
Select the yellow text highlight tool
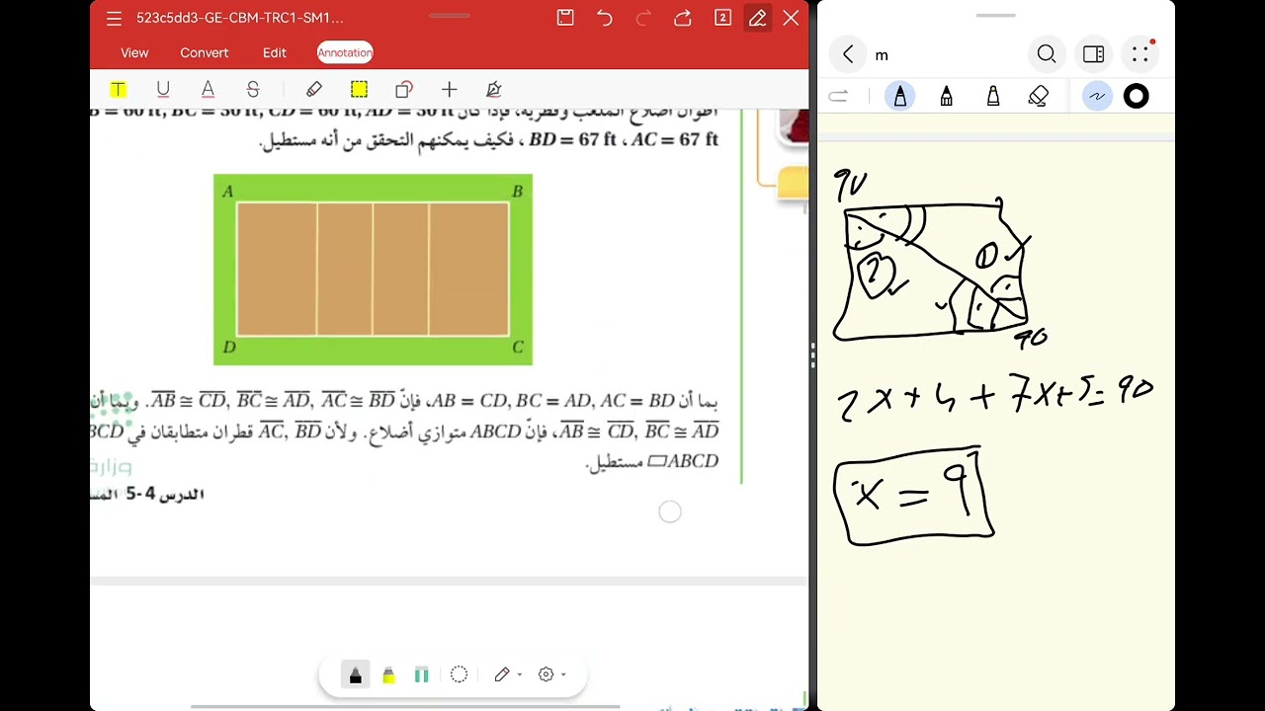[118, 90]
